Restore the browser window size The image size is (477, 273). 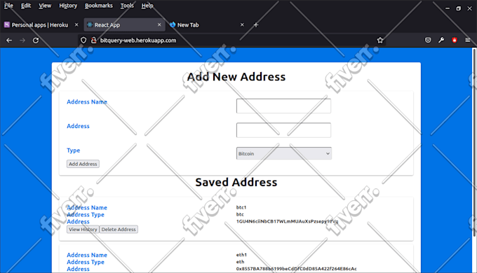coord(459,8)
